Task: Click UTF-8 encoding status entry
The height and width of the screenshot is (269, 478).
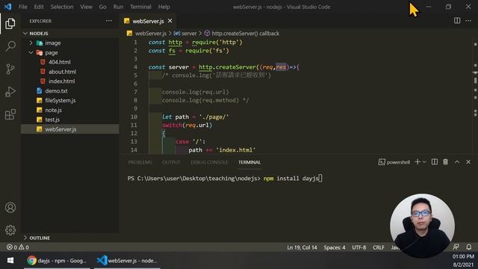Action: (358, 247)
